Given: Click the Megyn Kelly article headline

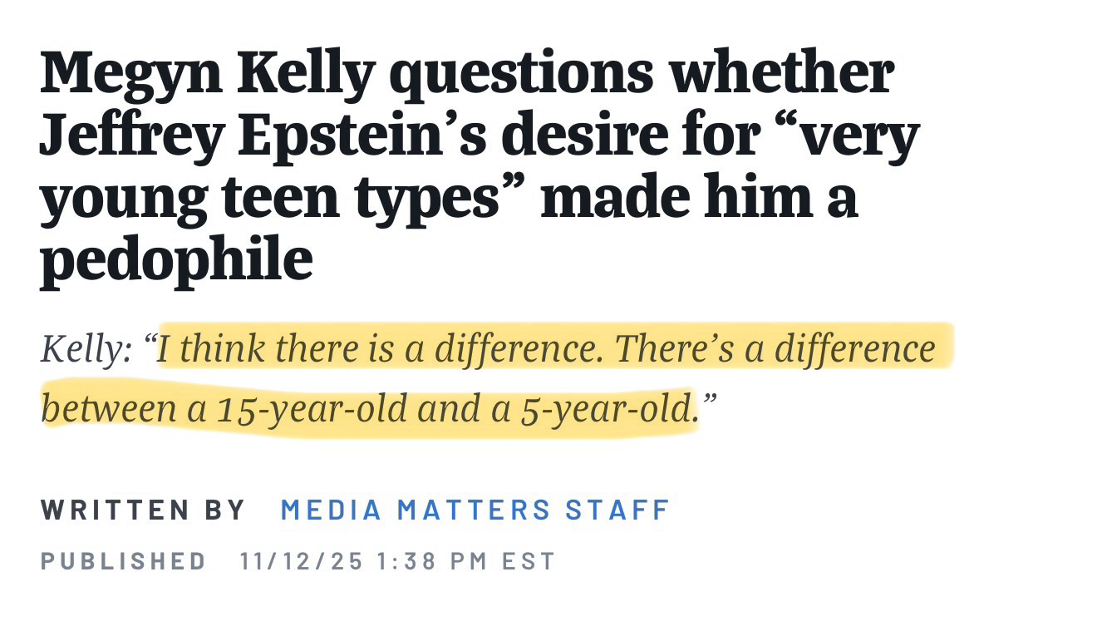Looking at the screenshot, I should (x=465, y=166).
